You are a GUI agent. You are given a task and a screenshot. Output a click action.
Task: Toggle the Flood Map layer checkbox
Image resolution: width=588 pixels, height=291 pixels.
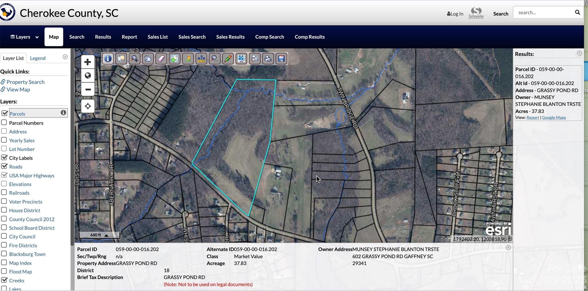click(x=4, y=271)
